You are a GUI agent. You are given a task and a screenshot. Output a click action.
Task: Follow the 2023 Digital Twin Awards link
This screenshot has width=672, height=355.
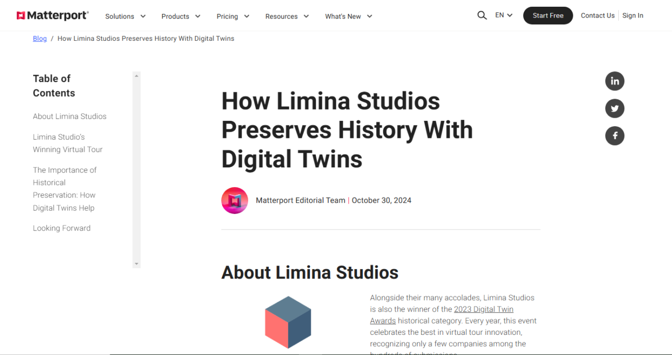[x=483, y=310]
